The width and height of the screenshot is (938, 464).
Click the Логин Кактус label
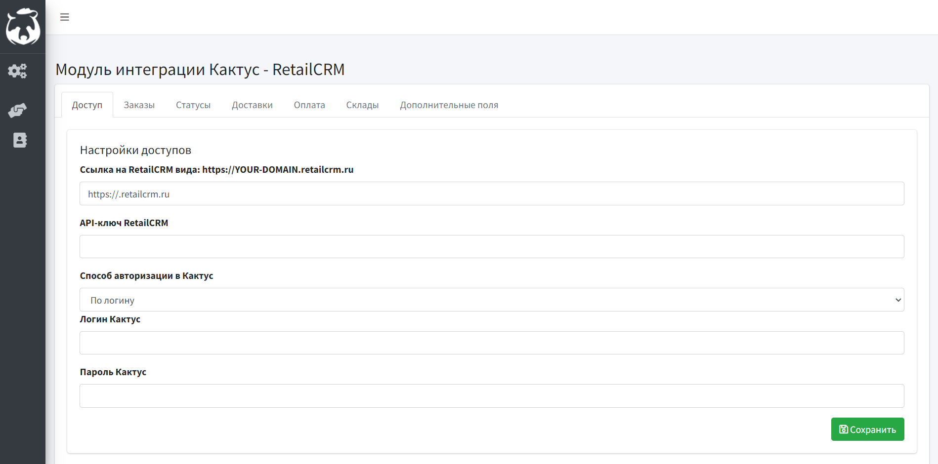[110, 319]
